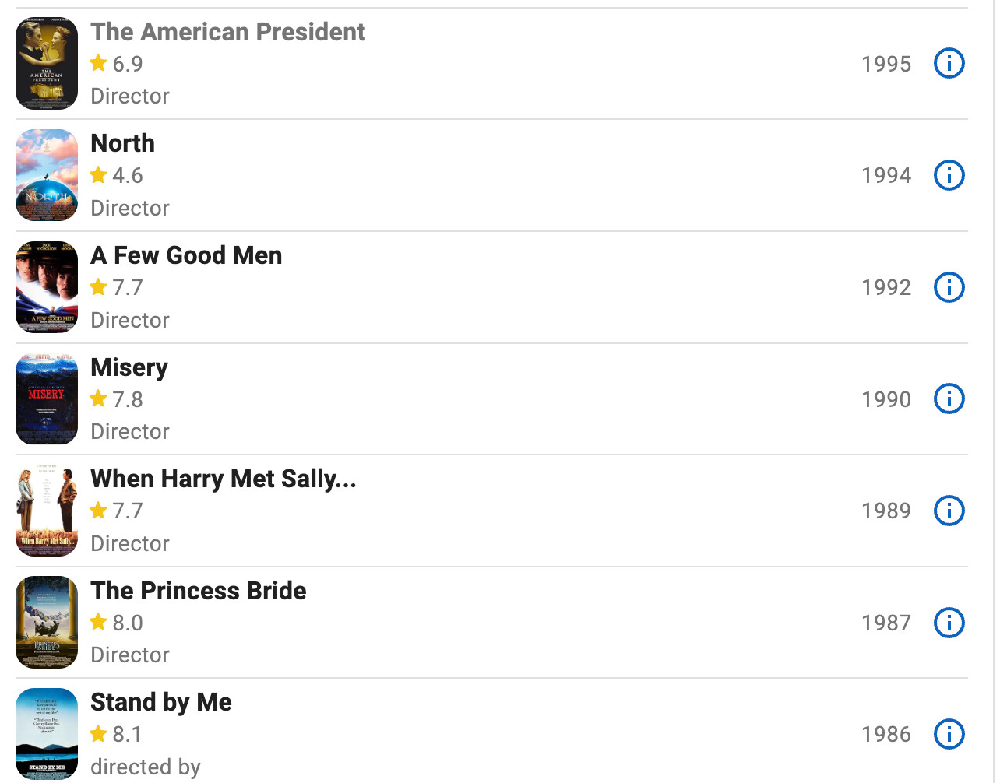
Task: Click the A Few Good Men title
Action: coord(186,255)
